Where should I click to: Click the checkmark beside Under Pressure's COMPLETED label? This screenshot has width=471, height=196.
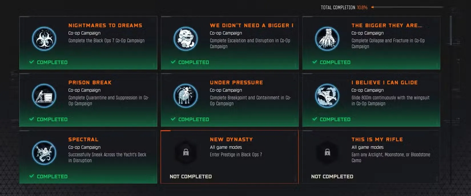pos(173,119)
